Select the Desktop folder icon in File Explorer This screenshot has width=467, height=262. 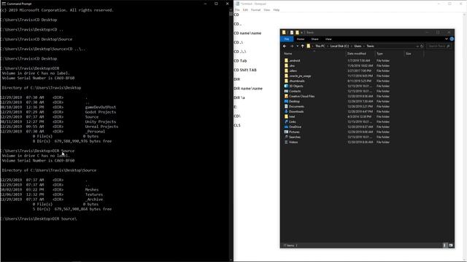coord(286,101)
